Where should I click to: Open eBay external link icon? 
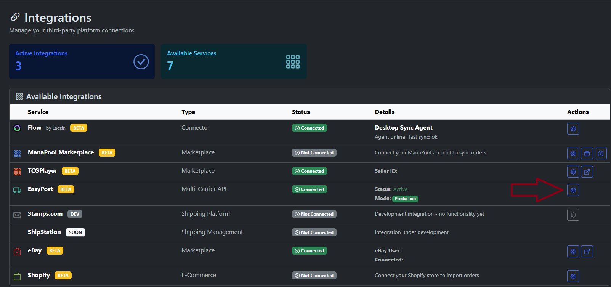587,252
